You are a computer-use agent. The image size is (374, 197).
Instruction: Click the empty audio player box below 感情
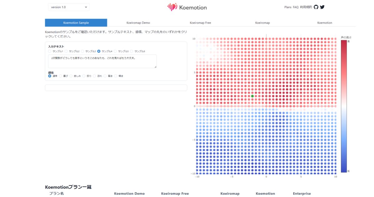point(116,88)
